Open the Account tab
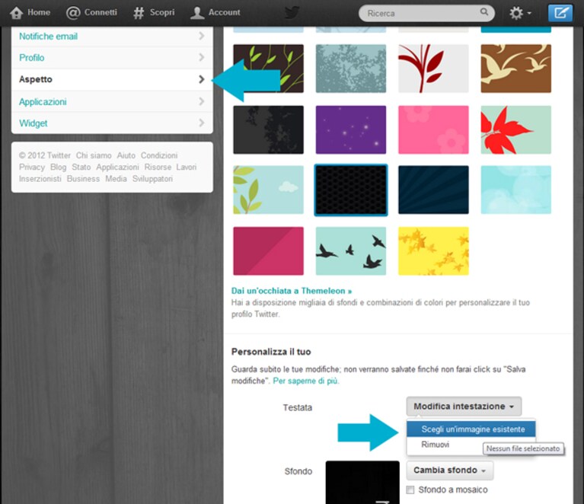 pyautogui.click(x=215, y=13)
